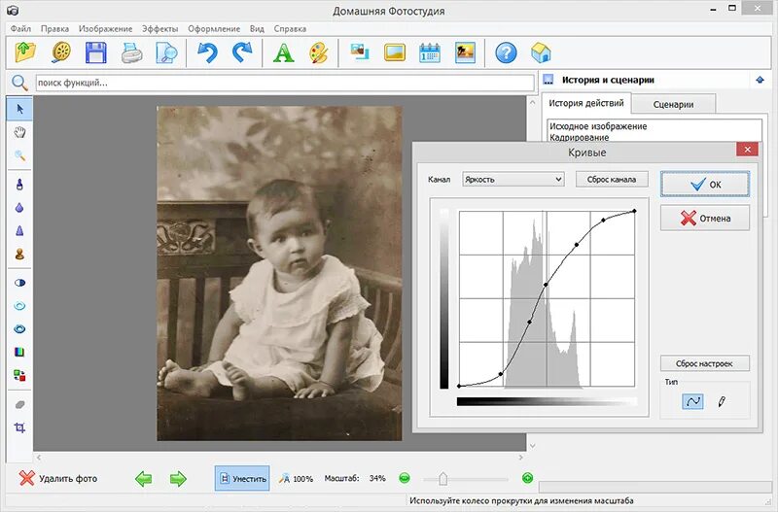Open the paint palette effects icon
Screen dimensions: 778x512
click(319, 52)
